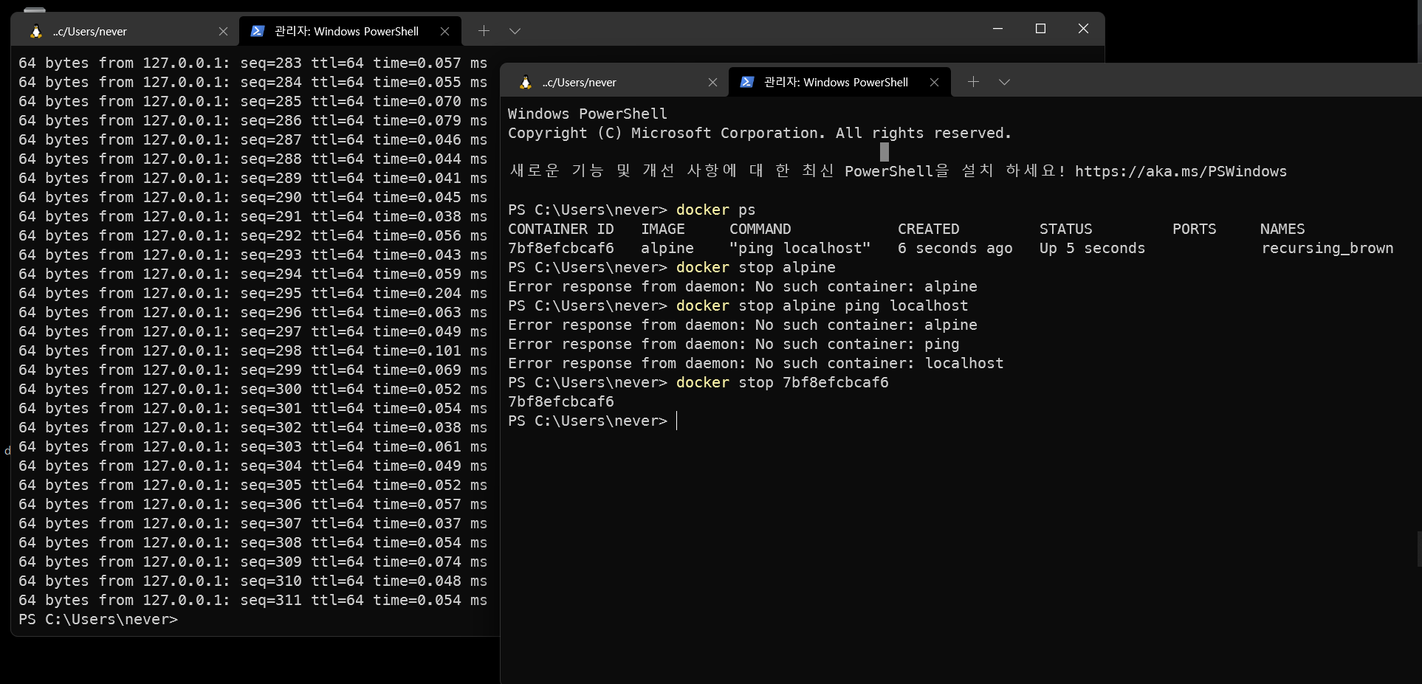Close the PowerShell tab in front window
The width and height of the screenshot is (1422, 684).
(x=934, y=82)
